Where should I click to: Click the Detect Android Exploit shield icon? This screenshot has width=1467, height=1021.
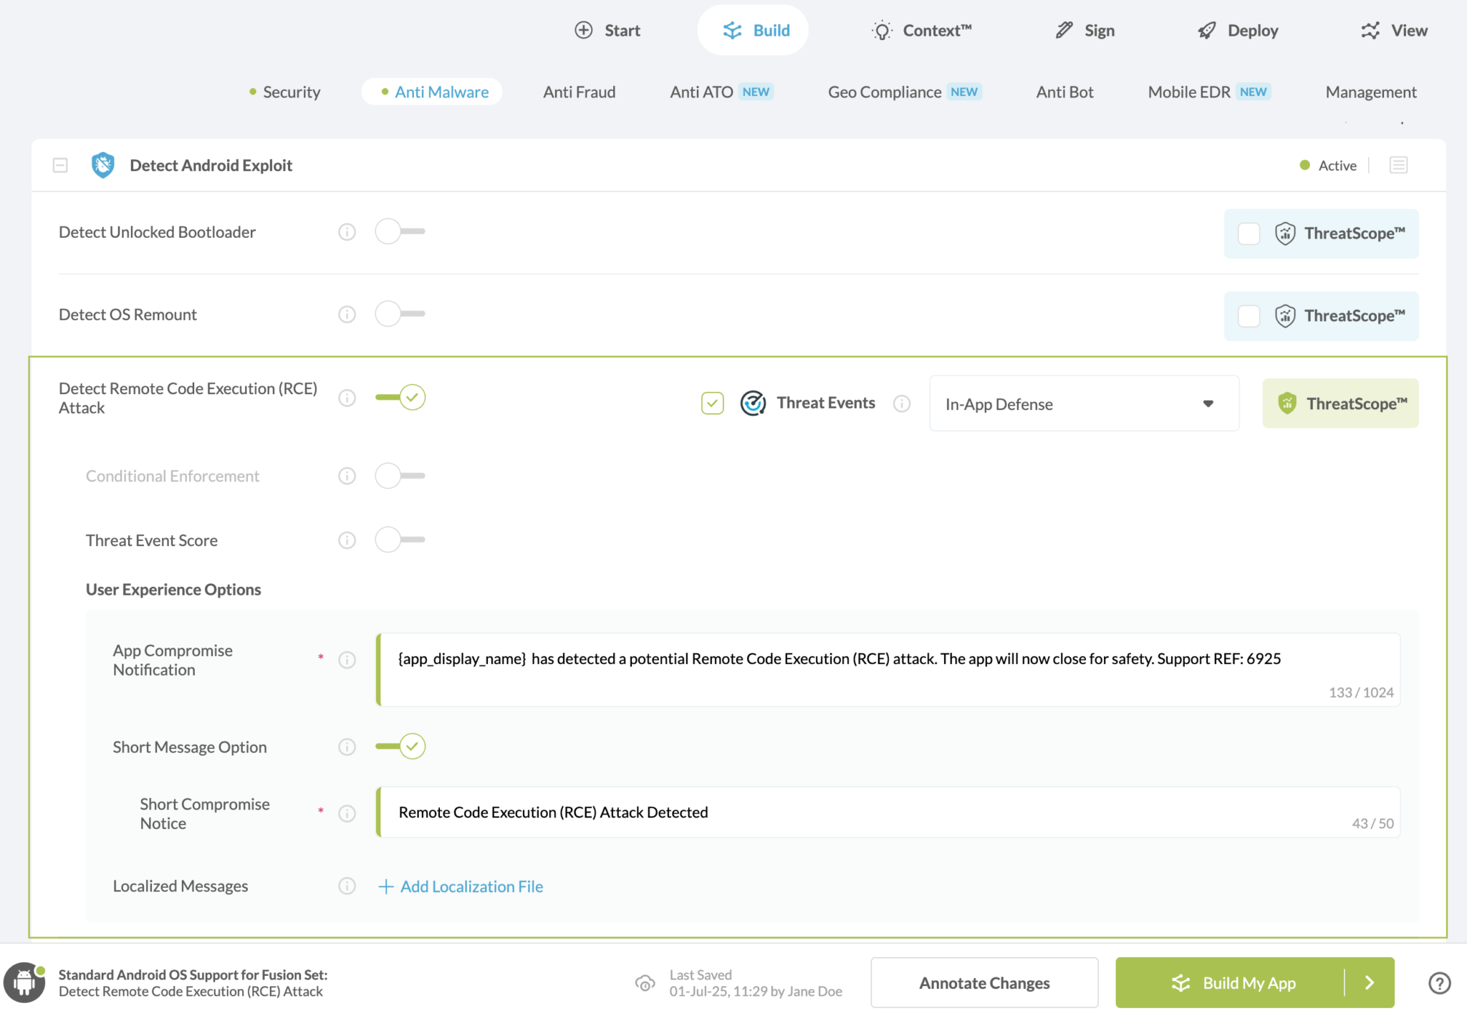(x=102, y=165)
